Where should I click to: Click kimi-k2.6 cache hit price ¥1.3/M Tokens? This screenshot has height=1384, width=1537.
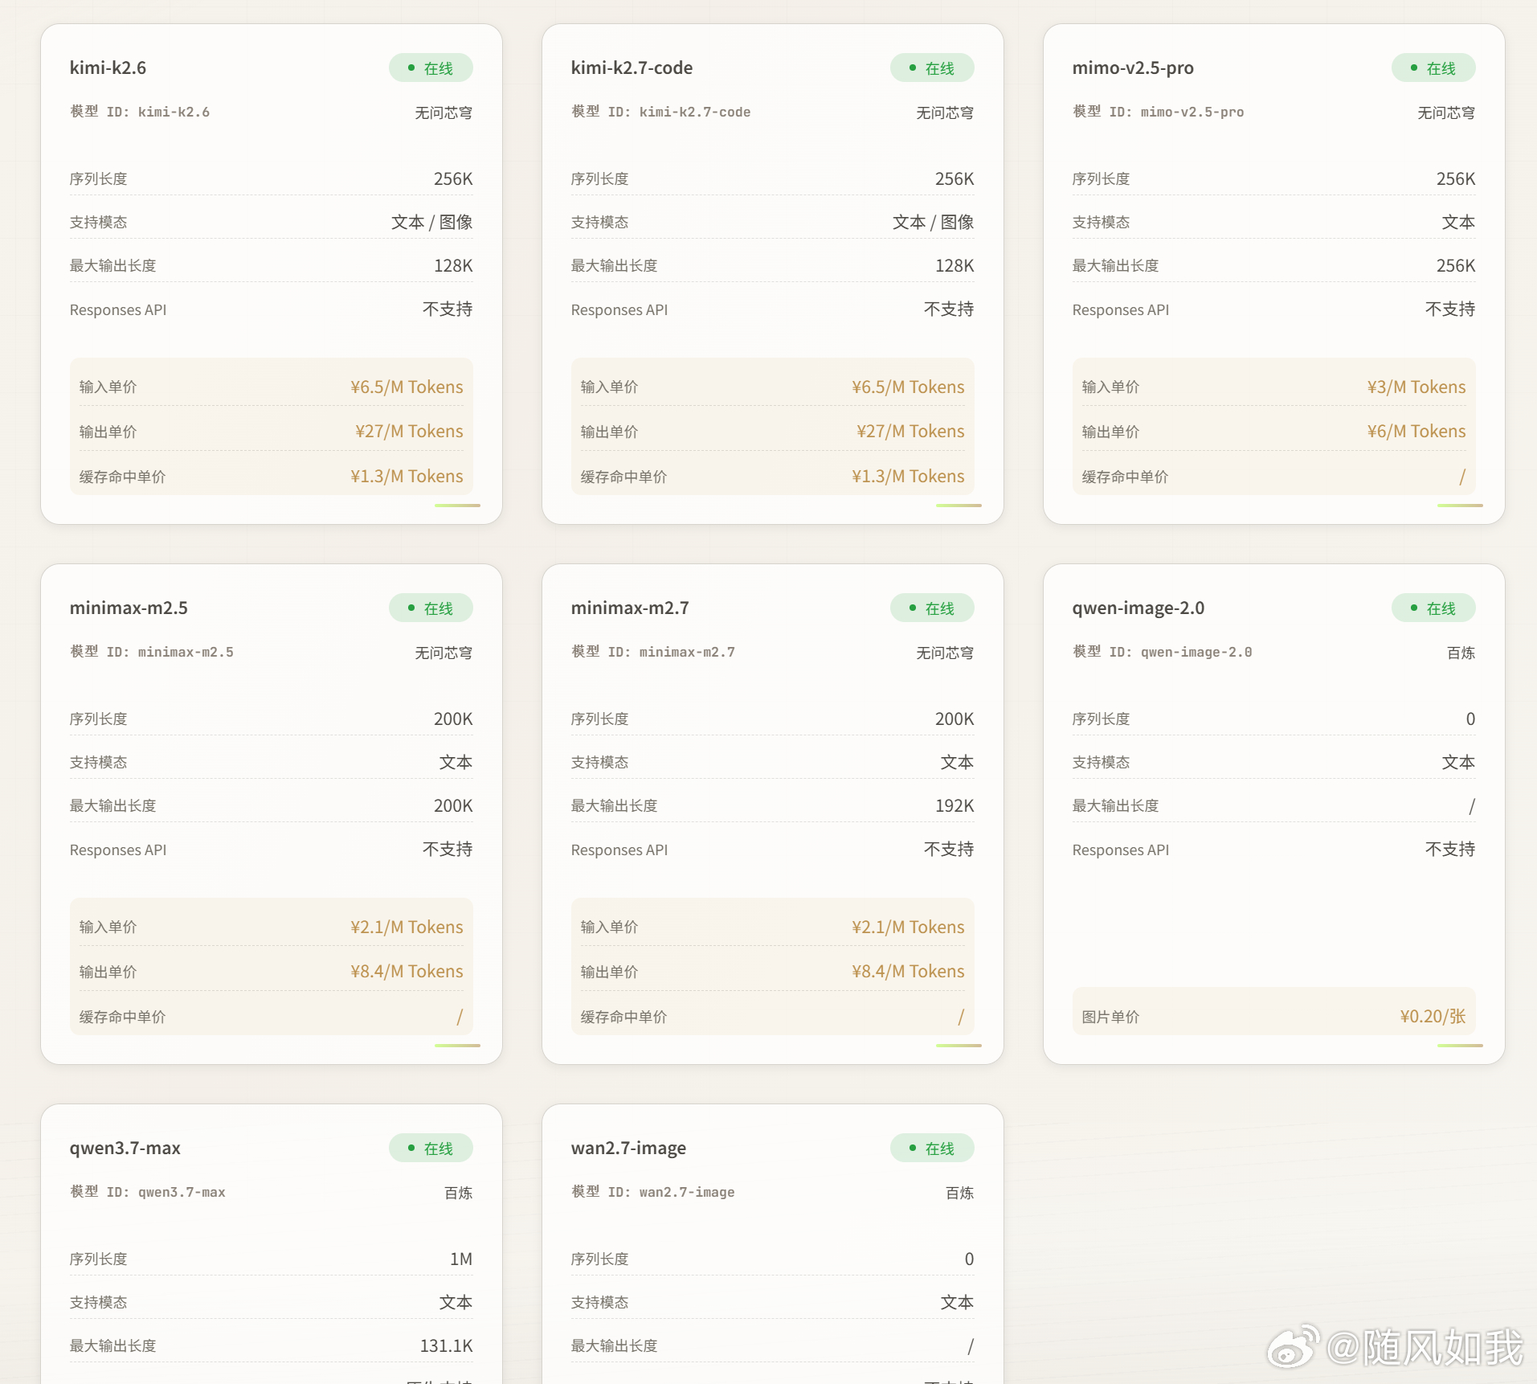pos(407,476)
